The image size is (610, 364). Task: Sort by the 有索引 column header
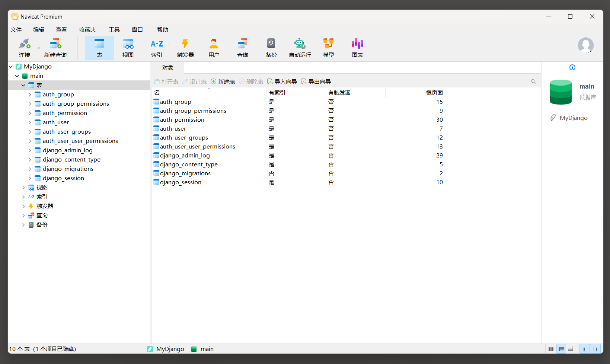296,92
